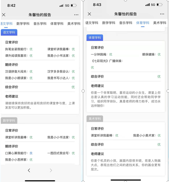Tap the gray 美术学科 section label

tap(95, 119)
